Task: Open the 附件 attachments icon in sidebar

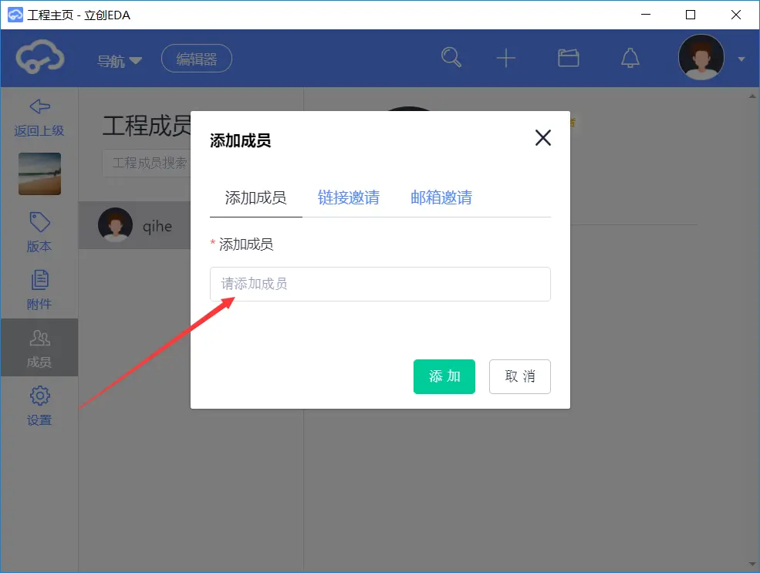Action: [39, 280]
